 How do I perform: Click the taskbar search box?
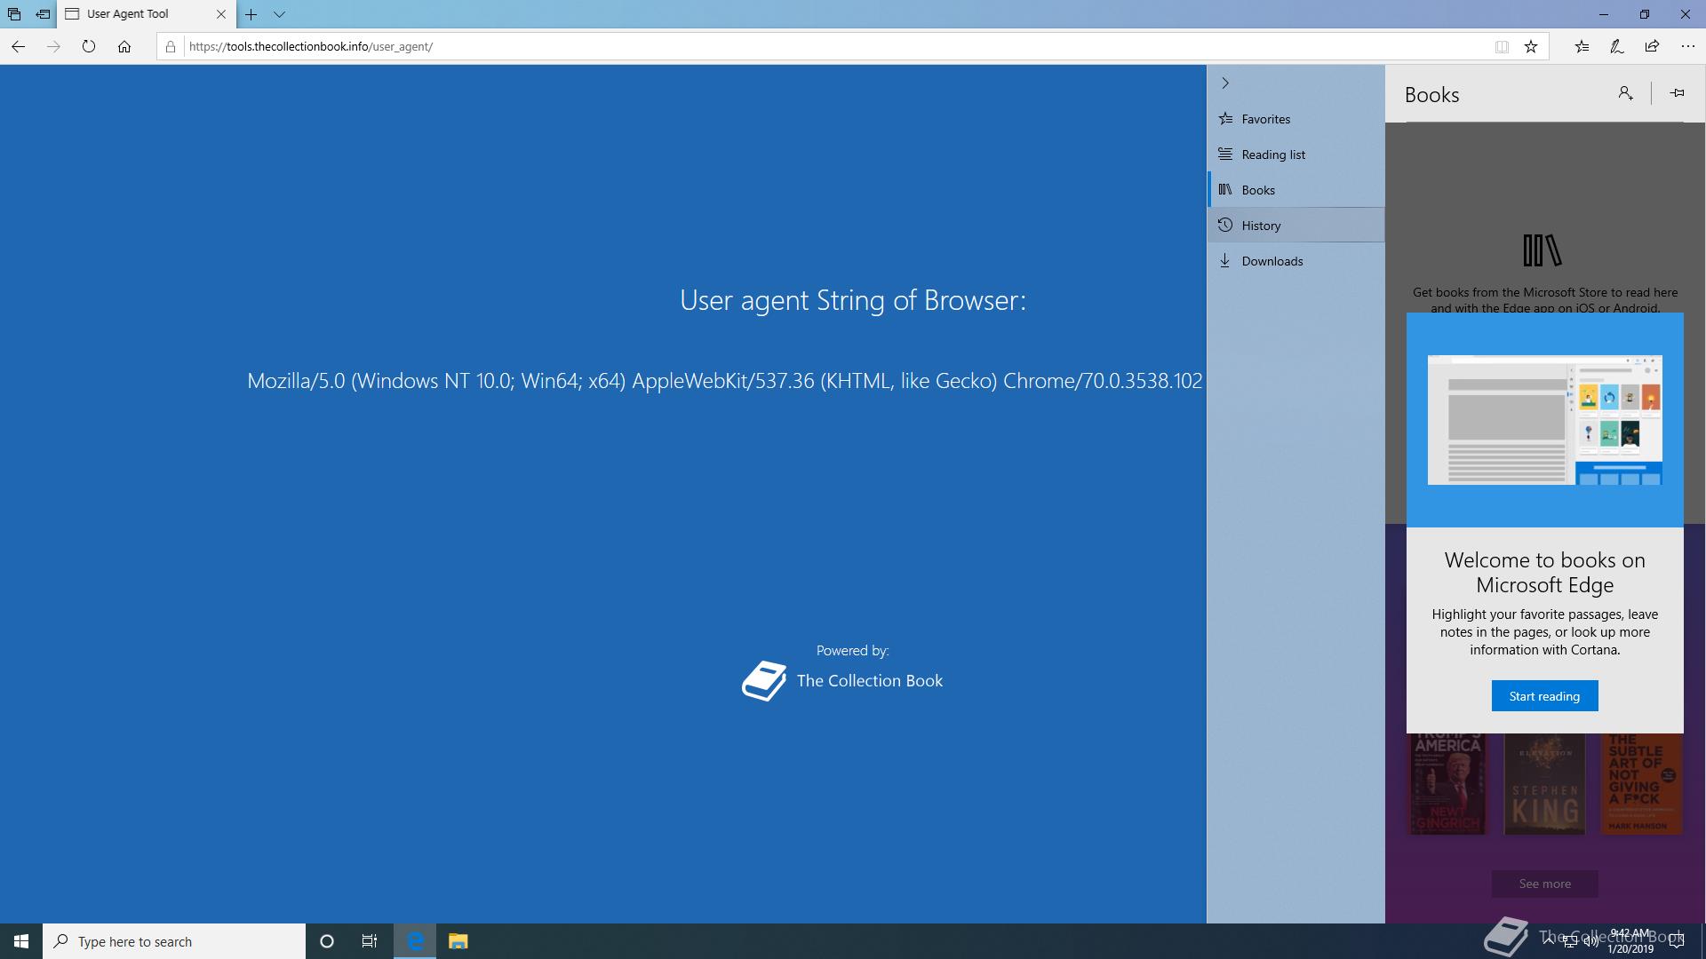(174, 941)
